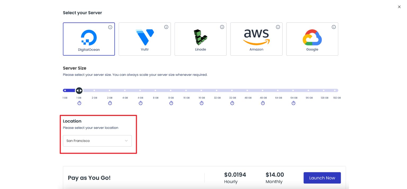Select the Linode server option

(201, 39)
